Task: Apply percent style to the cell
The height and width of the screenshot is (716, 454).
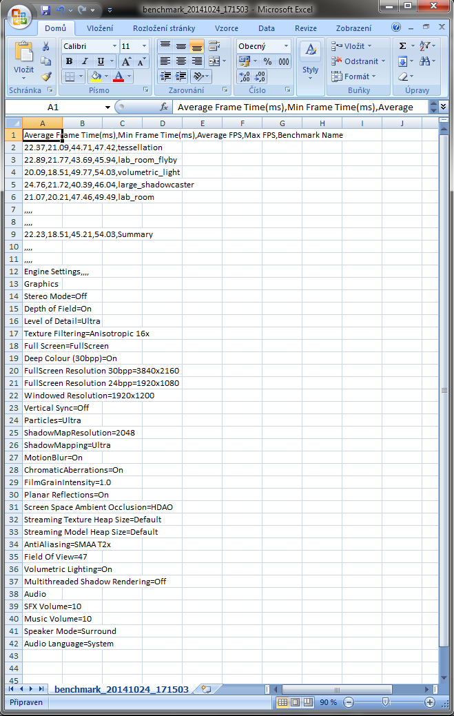Action: click(x=267, y=61)
